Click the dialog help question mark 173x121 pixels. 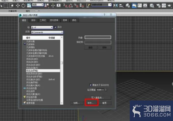click(104, 14)
